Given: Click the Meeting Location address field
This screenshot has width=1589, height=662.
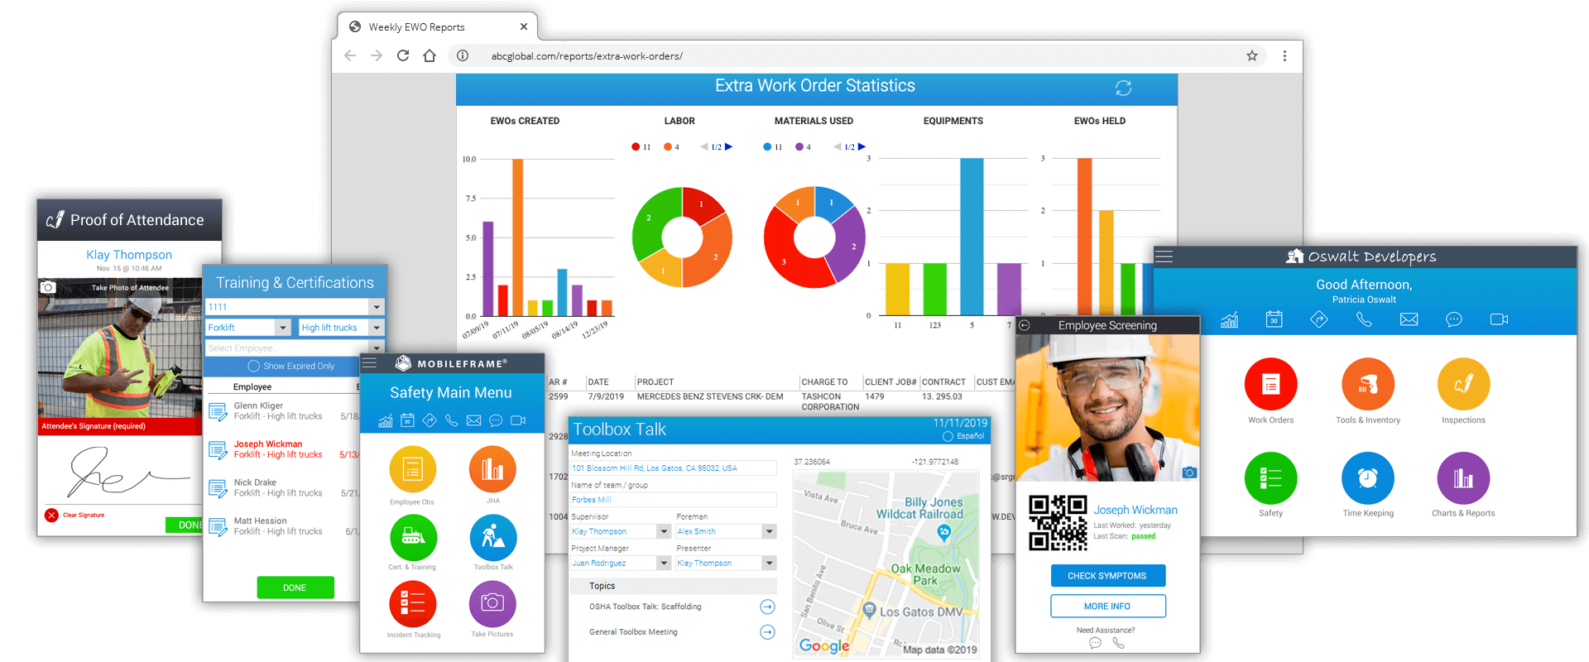Looking at the screenshot, I should (673, 468).
